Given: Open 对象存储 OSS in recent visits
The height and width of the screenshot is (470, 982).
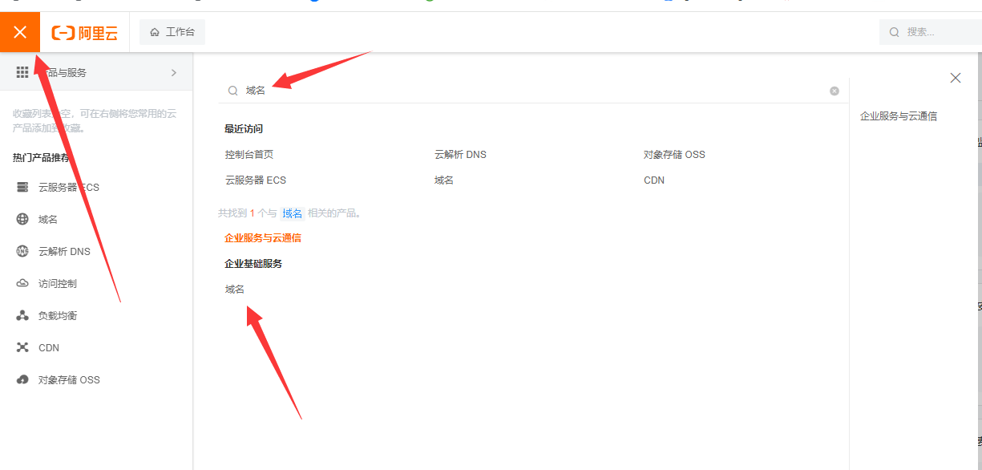Looking at the screenshot, I should tap(674, 155).
